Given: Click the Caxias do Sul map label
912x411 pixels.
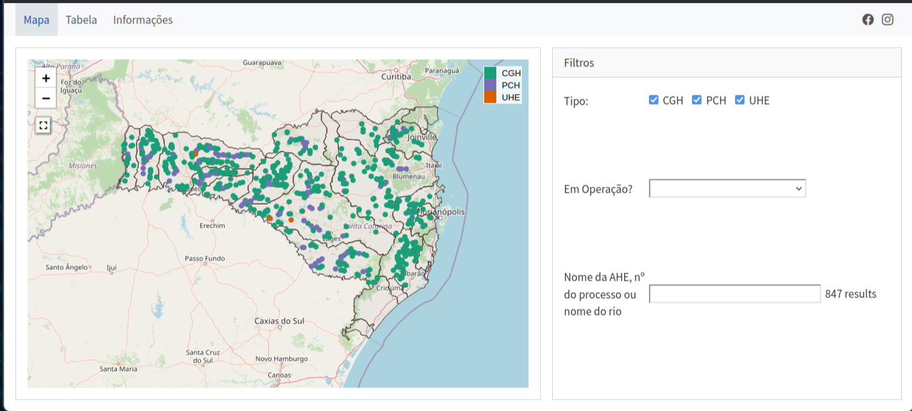Looking at the screenshot, I should [279, 321].
